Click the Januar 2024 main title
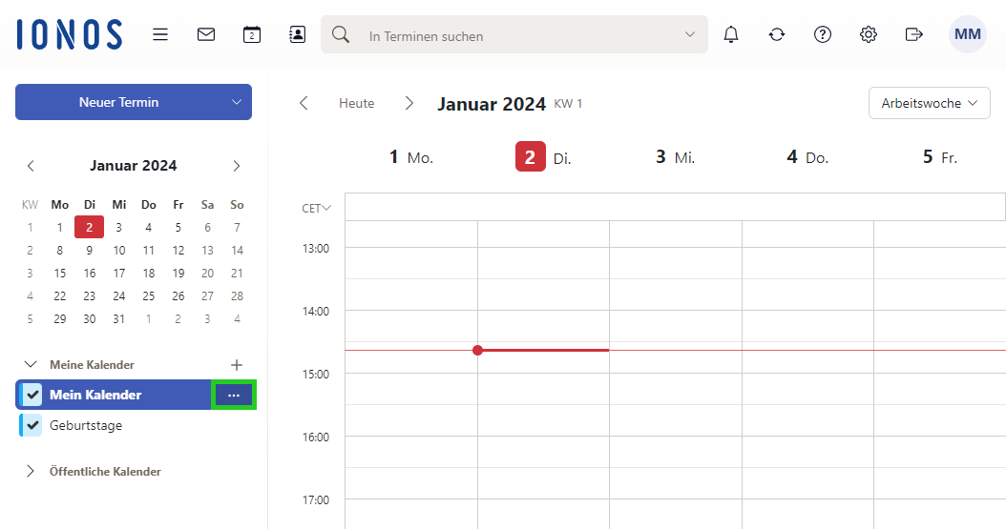Screen dimensions: 1006x529 pos(492,104)
